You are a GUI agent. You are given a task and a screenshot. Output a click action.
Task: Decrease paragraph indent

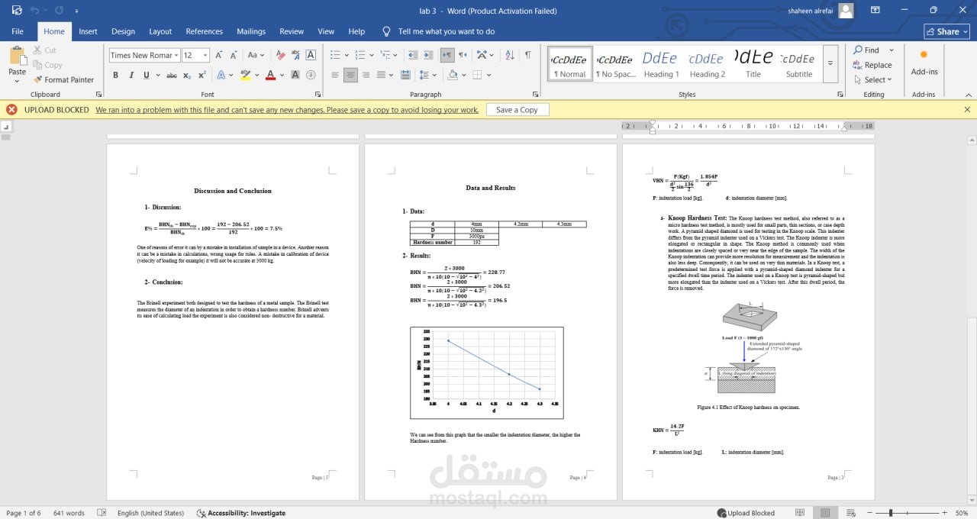tap(413, 55)
